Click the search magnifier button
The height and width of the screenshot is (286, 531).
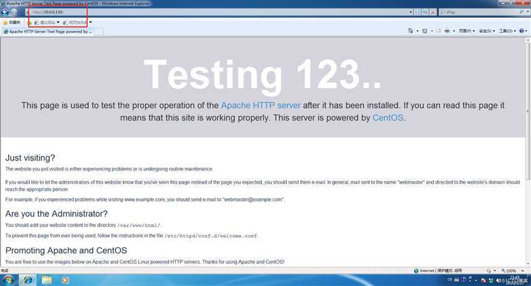point(522,12)
